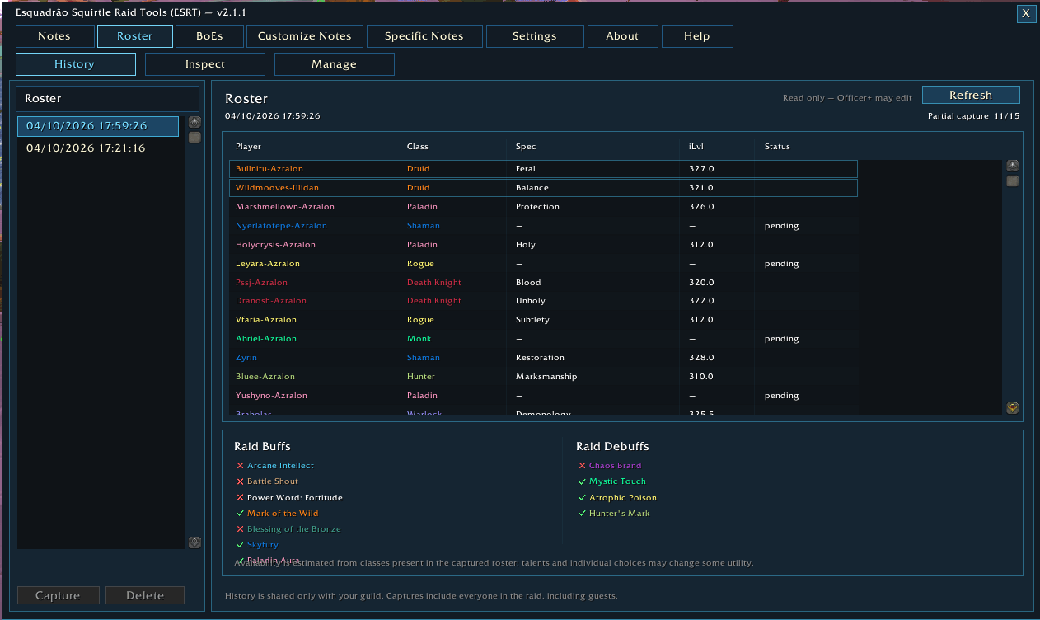
Task: Open the Manage sub-tab
Action: [x=335, y=64]
